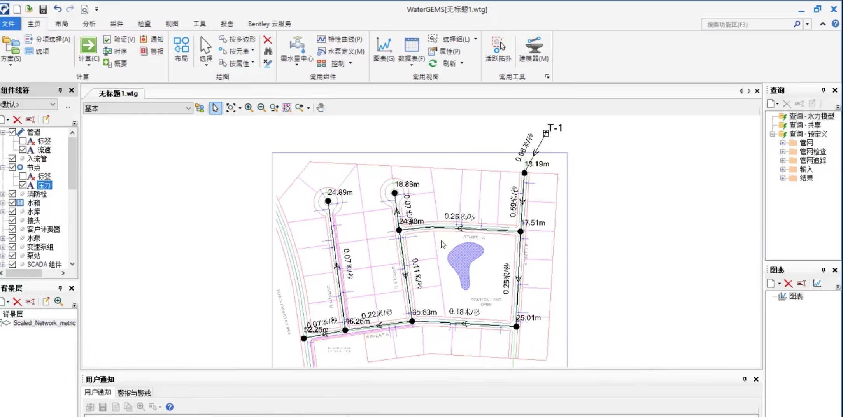Click the 选项 options button
The image size is (843, 417).
point(37,51)
